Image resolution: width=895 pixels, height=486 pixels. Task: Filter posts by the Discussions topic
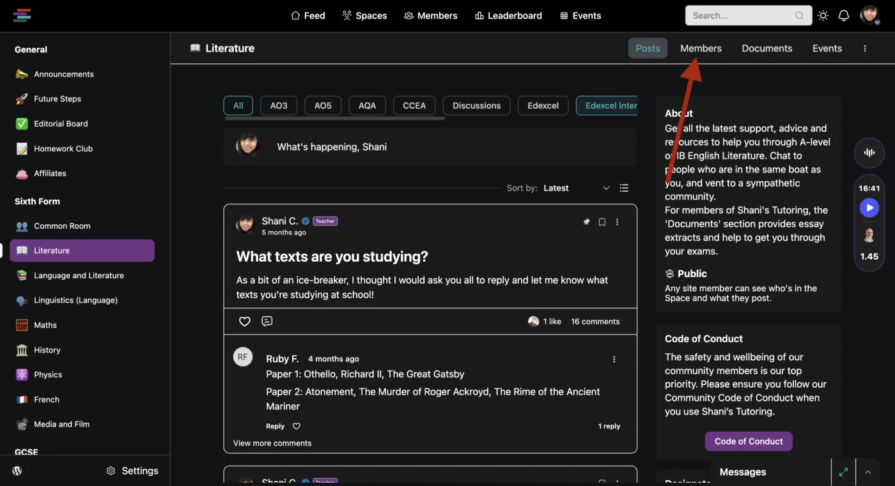tap(476, 105)
